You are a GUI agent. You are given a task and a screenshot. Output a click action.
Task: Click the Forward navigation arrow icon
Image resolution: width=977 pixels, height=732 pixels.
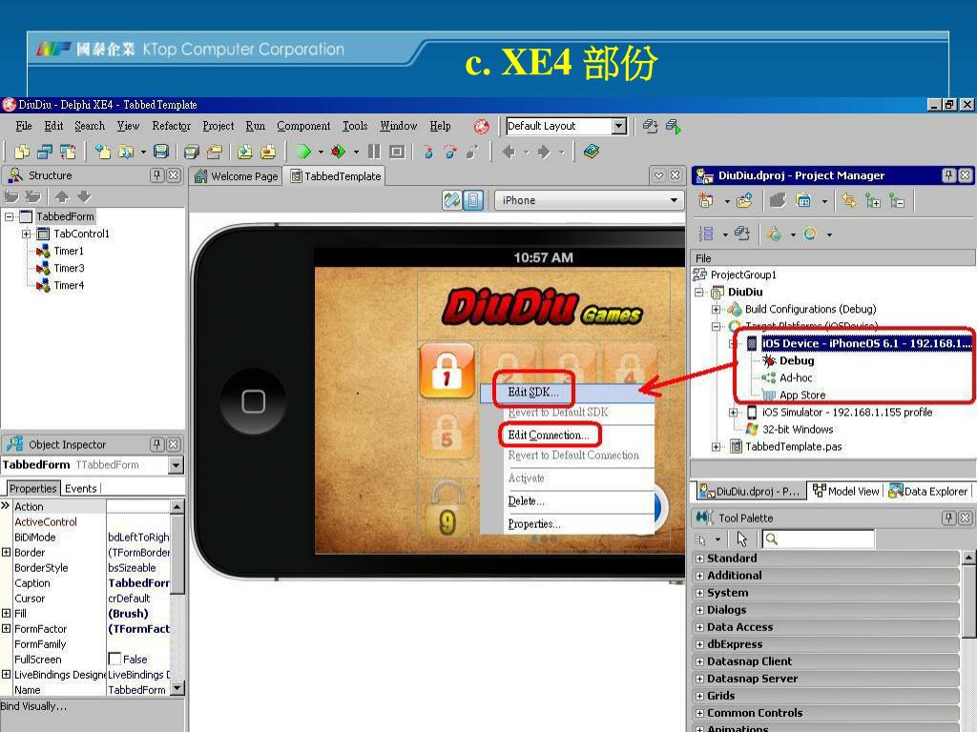[x=544, y=152]
